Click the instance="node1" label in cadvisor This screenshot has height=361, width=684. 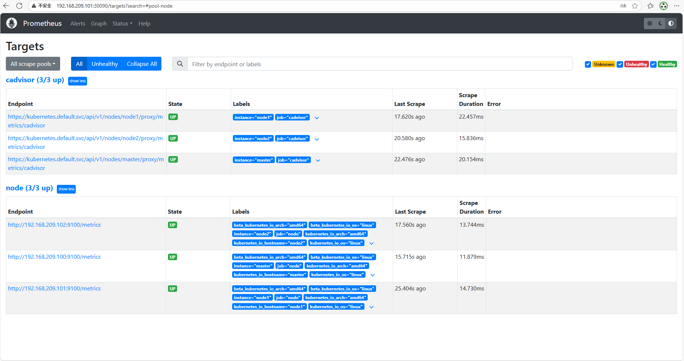253,118
